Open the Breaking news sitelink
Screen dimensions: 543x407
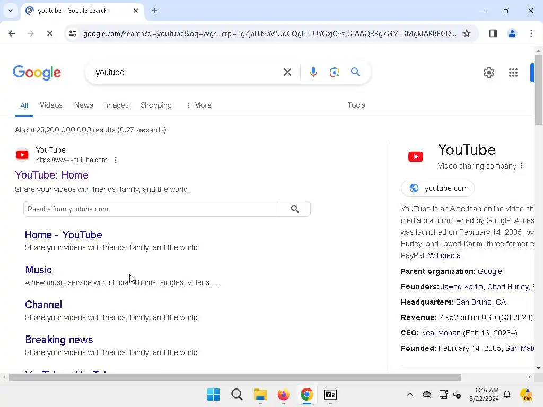click(x=59, y=340)
